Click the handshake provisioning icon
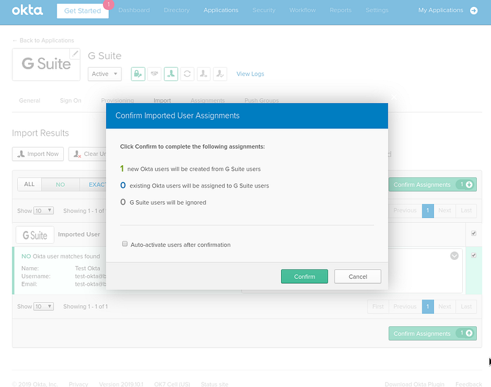This screenshot has height=387, width=491. click(x=155, y=74)
